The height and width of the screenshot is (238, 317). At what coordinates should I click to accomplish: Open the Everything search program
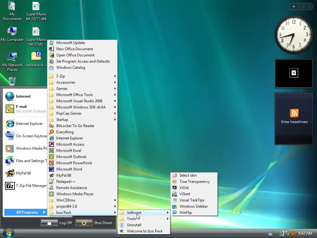point(82,132)
